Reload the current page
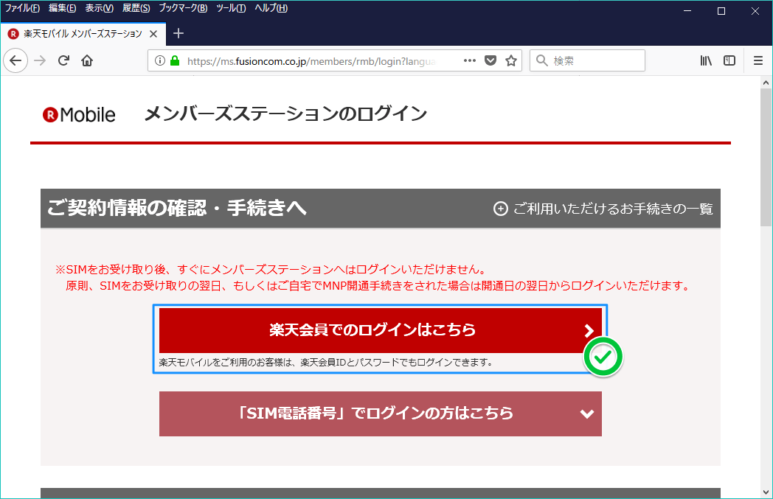 [x=63, y=60]
